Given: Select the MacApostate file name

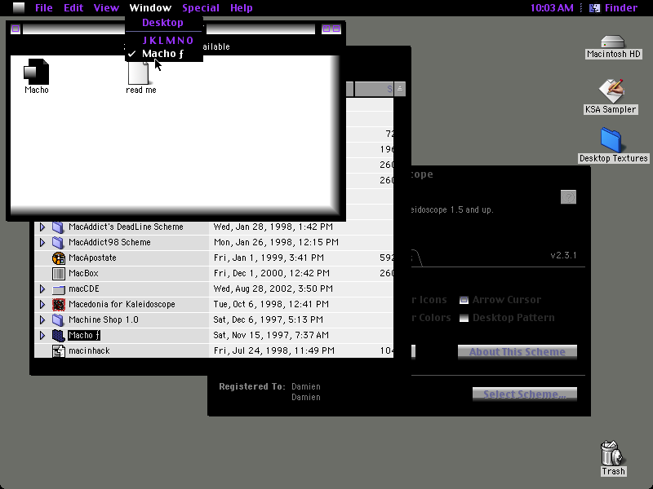Looking at the screenshot, I should [92, 258].
